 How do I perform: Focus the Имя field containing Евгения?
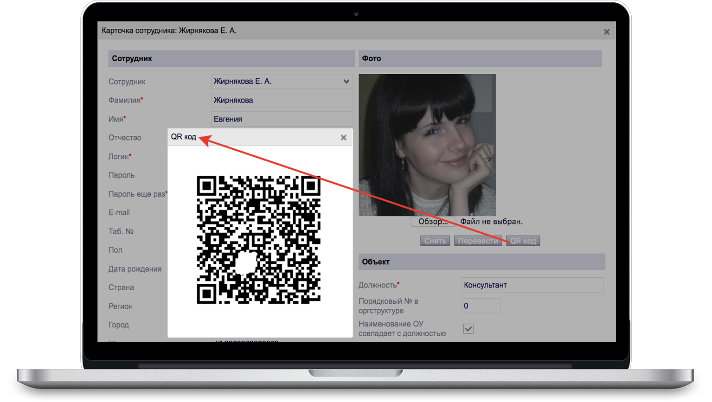(282, 119)
